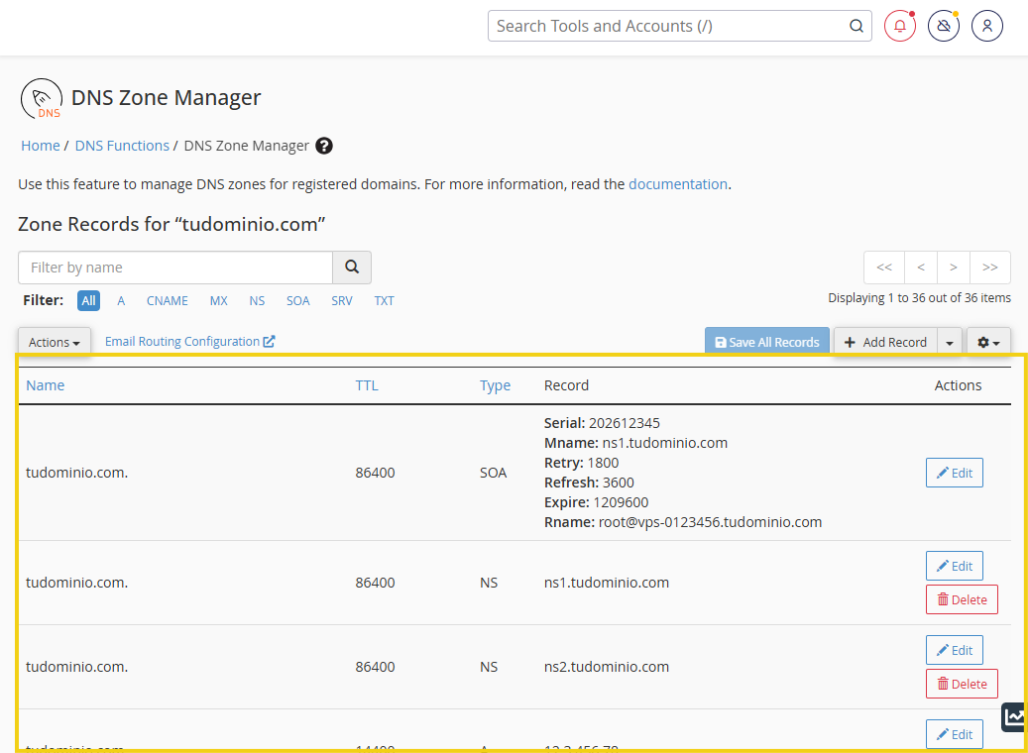Open the Actions dropdown menu
Viewport: 1028px width, 753px height.
pyautogui.click(x=55, y=342)
